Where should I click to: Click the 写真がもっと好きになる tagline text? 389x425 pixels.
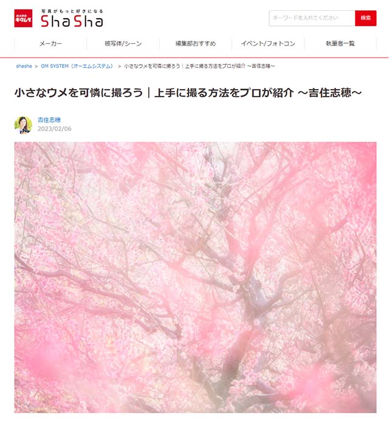[x=72, y=11]
